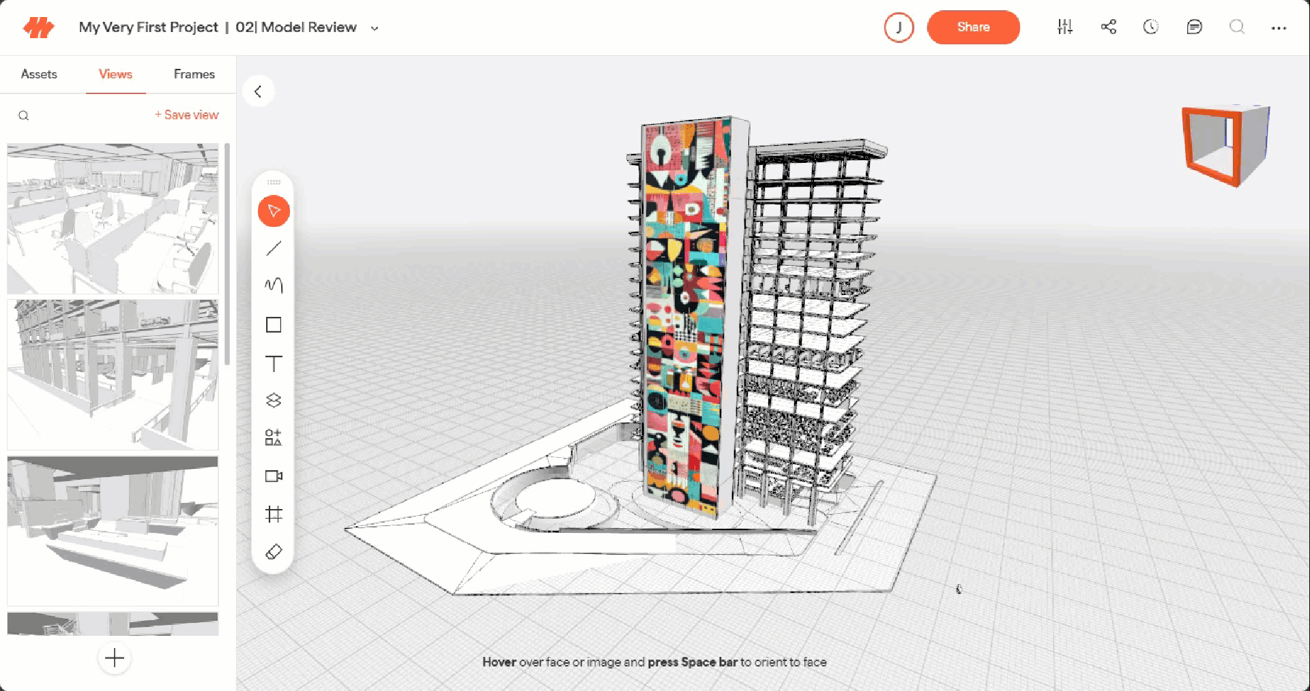Open the more options ellipsis menu
1310x691 pixels.
pyautogui.click(x=1279, y=28)
